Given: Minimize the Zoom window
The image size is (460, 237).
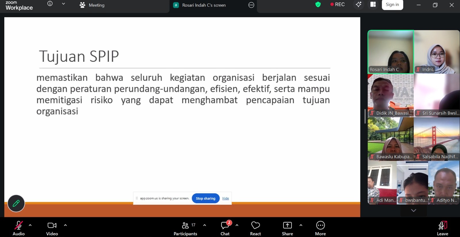Looking at the screenshot, I should 419,5.
